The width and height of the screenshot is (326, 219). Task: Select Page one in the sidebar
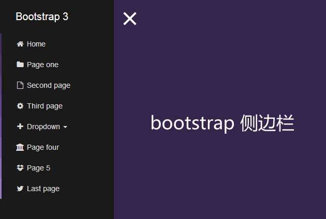click(x=42, y=65)
